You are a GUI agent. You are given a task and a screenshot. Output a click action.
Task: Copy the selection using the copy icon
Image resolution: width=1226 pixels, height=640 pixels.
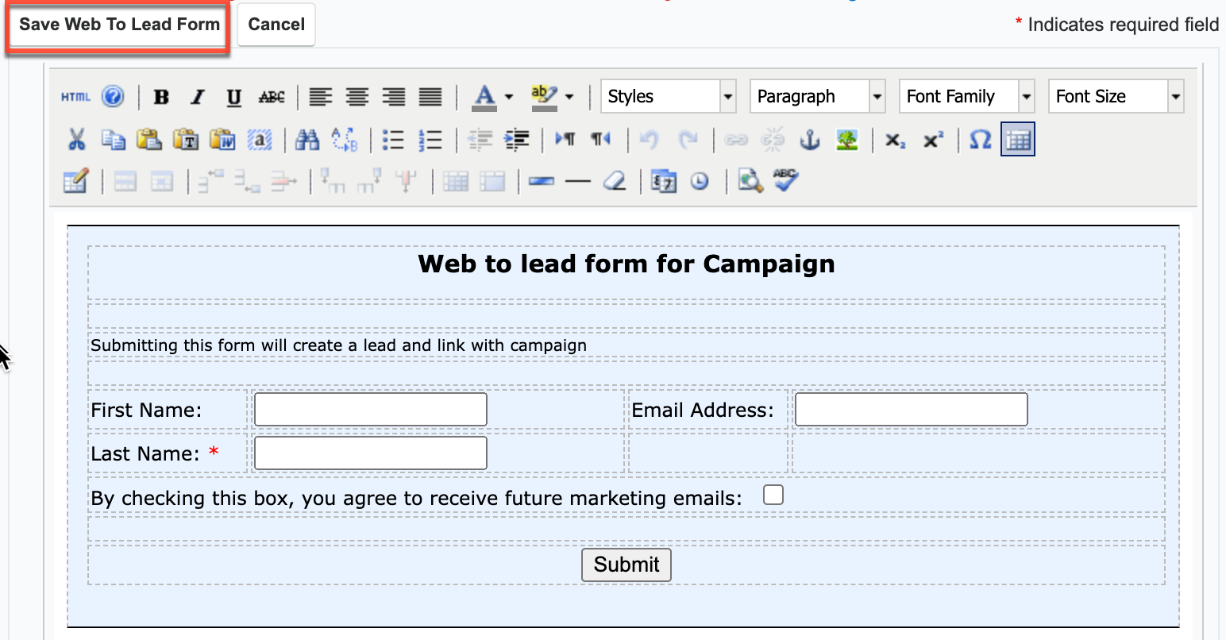(x=113, y=140)
